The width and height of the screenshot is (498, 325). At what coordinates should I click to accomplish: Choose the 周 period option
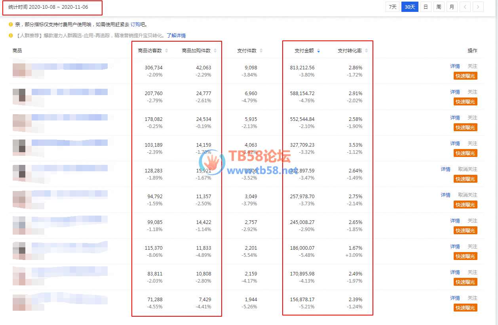point(439,7)
